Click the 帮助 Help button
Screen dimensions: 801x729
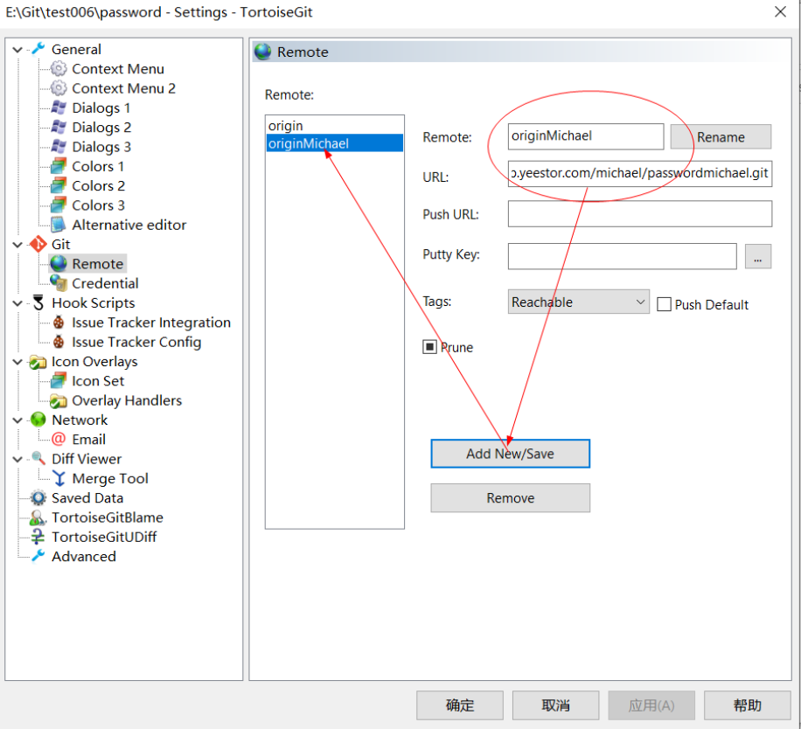point(748,705)
